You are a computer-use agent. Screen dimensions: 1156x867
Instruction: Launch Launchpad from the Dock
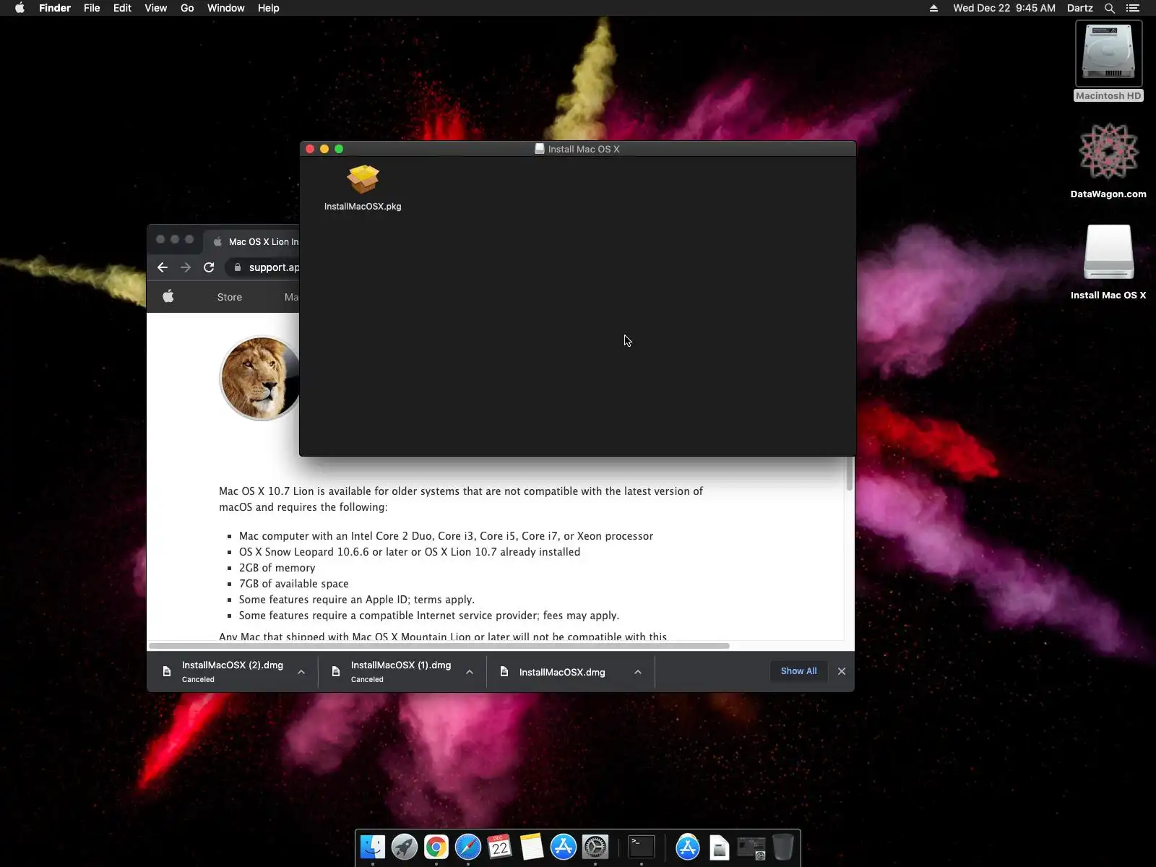[405, 847]
